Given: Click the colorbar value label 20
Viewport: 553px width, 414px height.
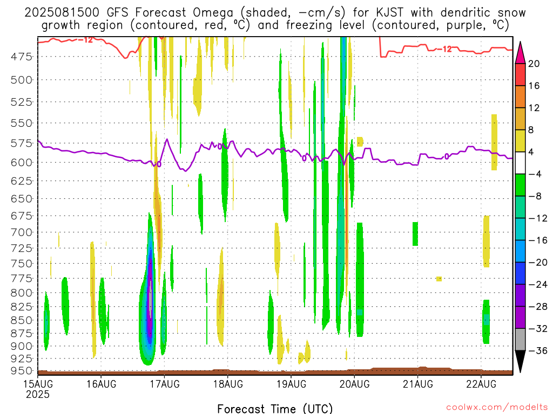Looking at the screenshot, I should tap(534, 64).
